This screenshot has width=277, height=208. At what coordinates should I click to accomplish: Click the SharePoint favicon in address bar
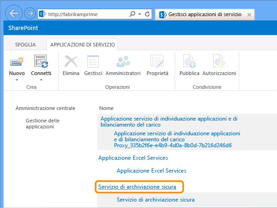point(42,14)
